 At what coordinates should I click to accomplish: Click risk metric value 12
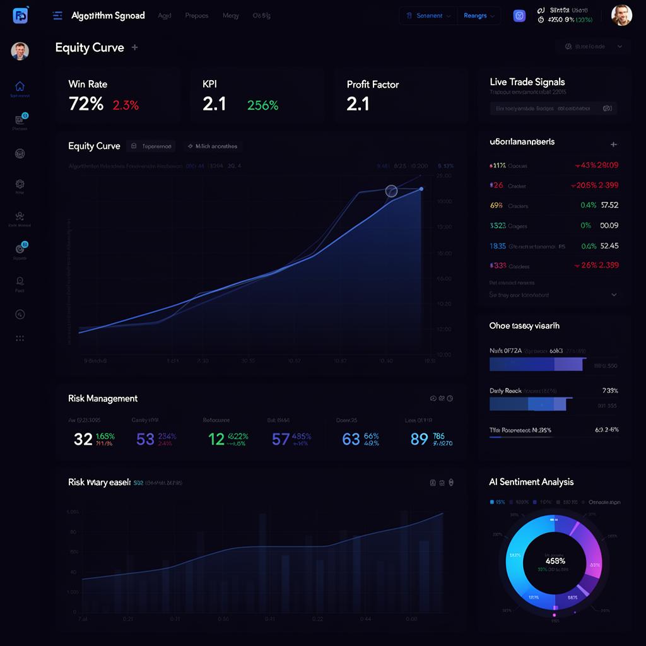point(216,439)
